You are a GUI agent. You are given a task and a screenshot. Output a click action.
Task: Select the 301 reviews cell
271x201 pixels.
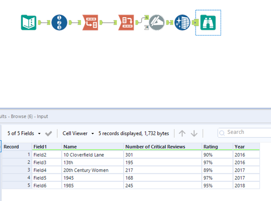pos(163,155)
